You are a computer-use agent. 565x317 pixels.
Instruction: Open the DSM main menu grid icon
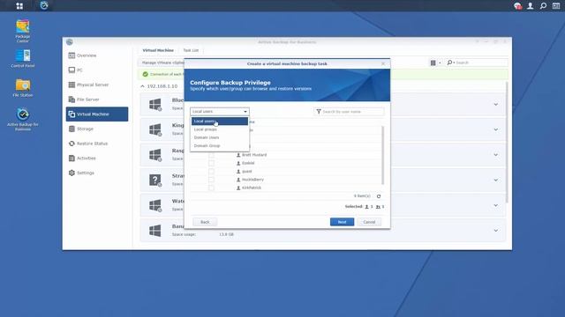pos(19,6)
